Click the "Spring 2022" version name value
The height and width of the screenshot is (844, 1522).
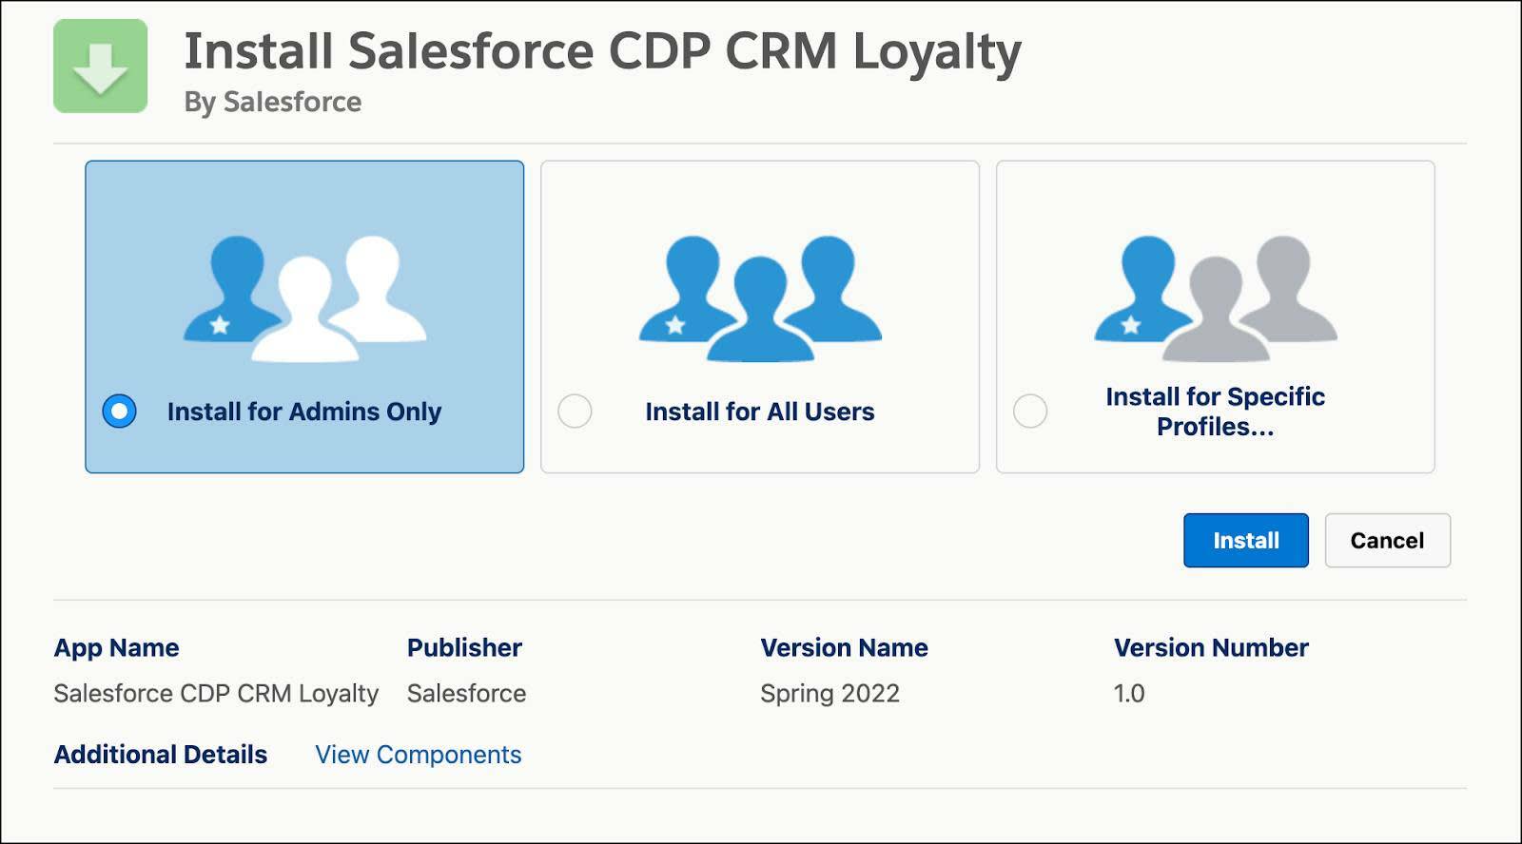point(829,693)
